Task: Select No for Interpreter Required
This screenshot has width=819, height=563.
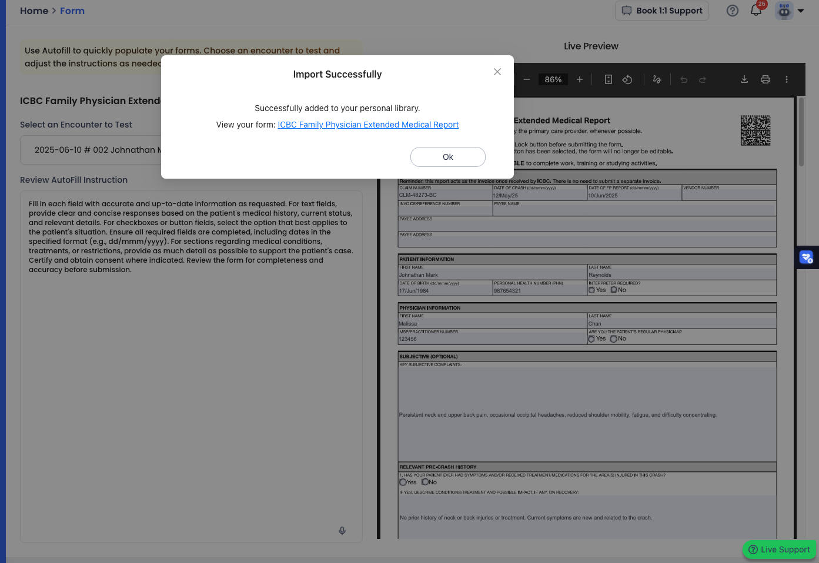Action: click(x=614, y=290)
